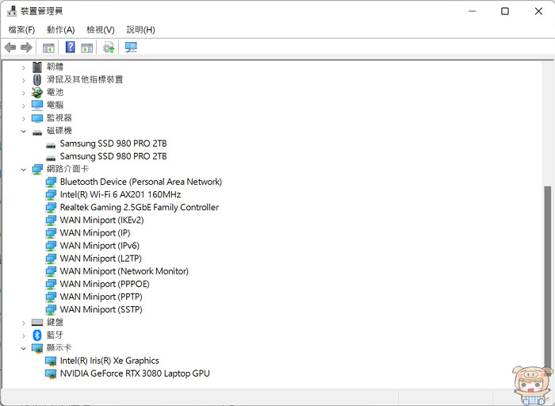The height and width of the screenshot is (406, 555).
Task: Expand the 監視器 monitors category
Action: [23, 119]
